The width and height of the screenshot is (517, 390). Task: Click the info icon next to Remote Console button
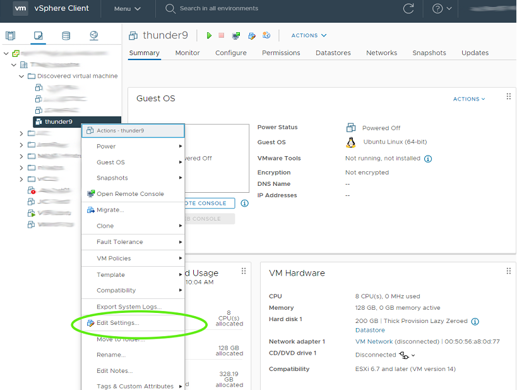click(244, 203)
